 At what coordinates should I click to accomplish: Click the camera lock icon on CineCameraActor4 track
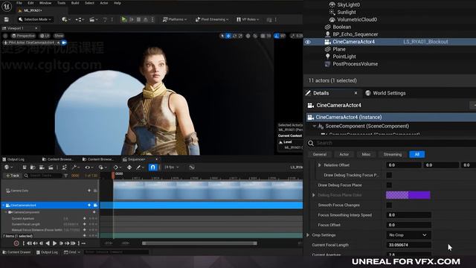pos(95,205)
